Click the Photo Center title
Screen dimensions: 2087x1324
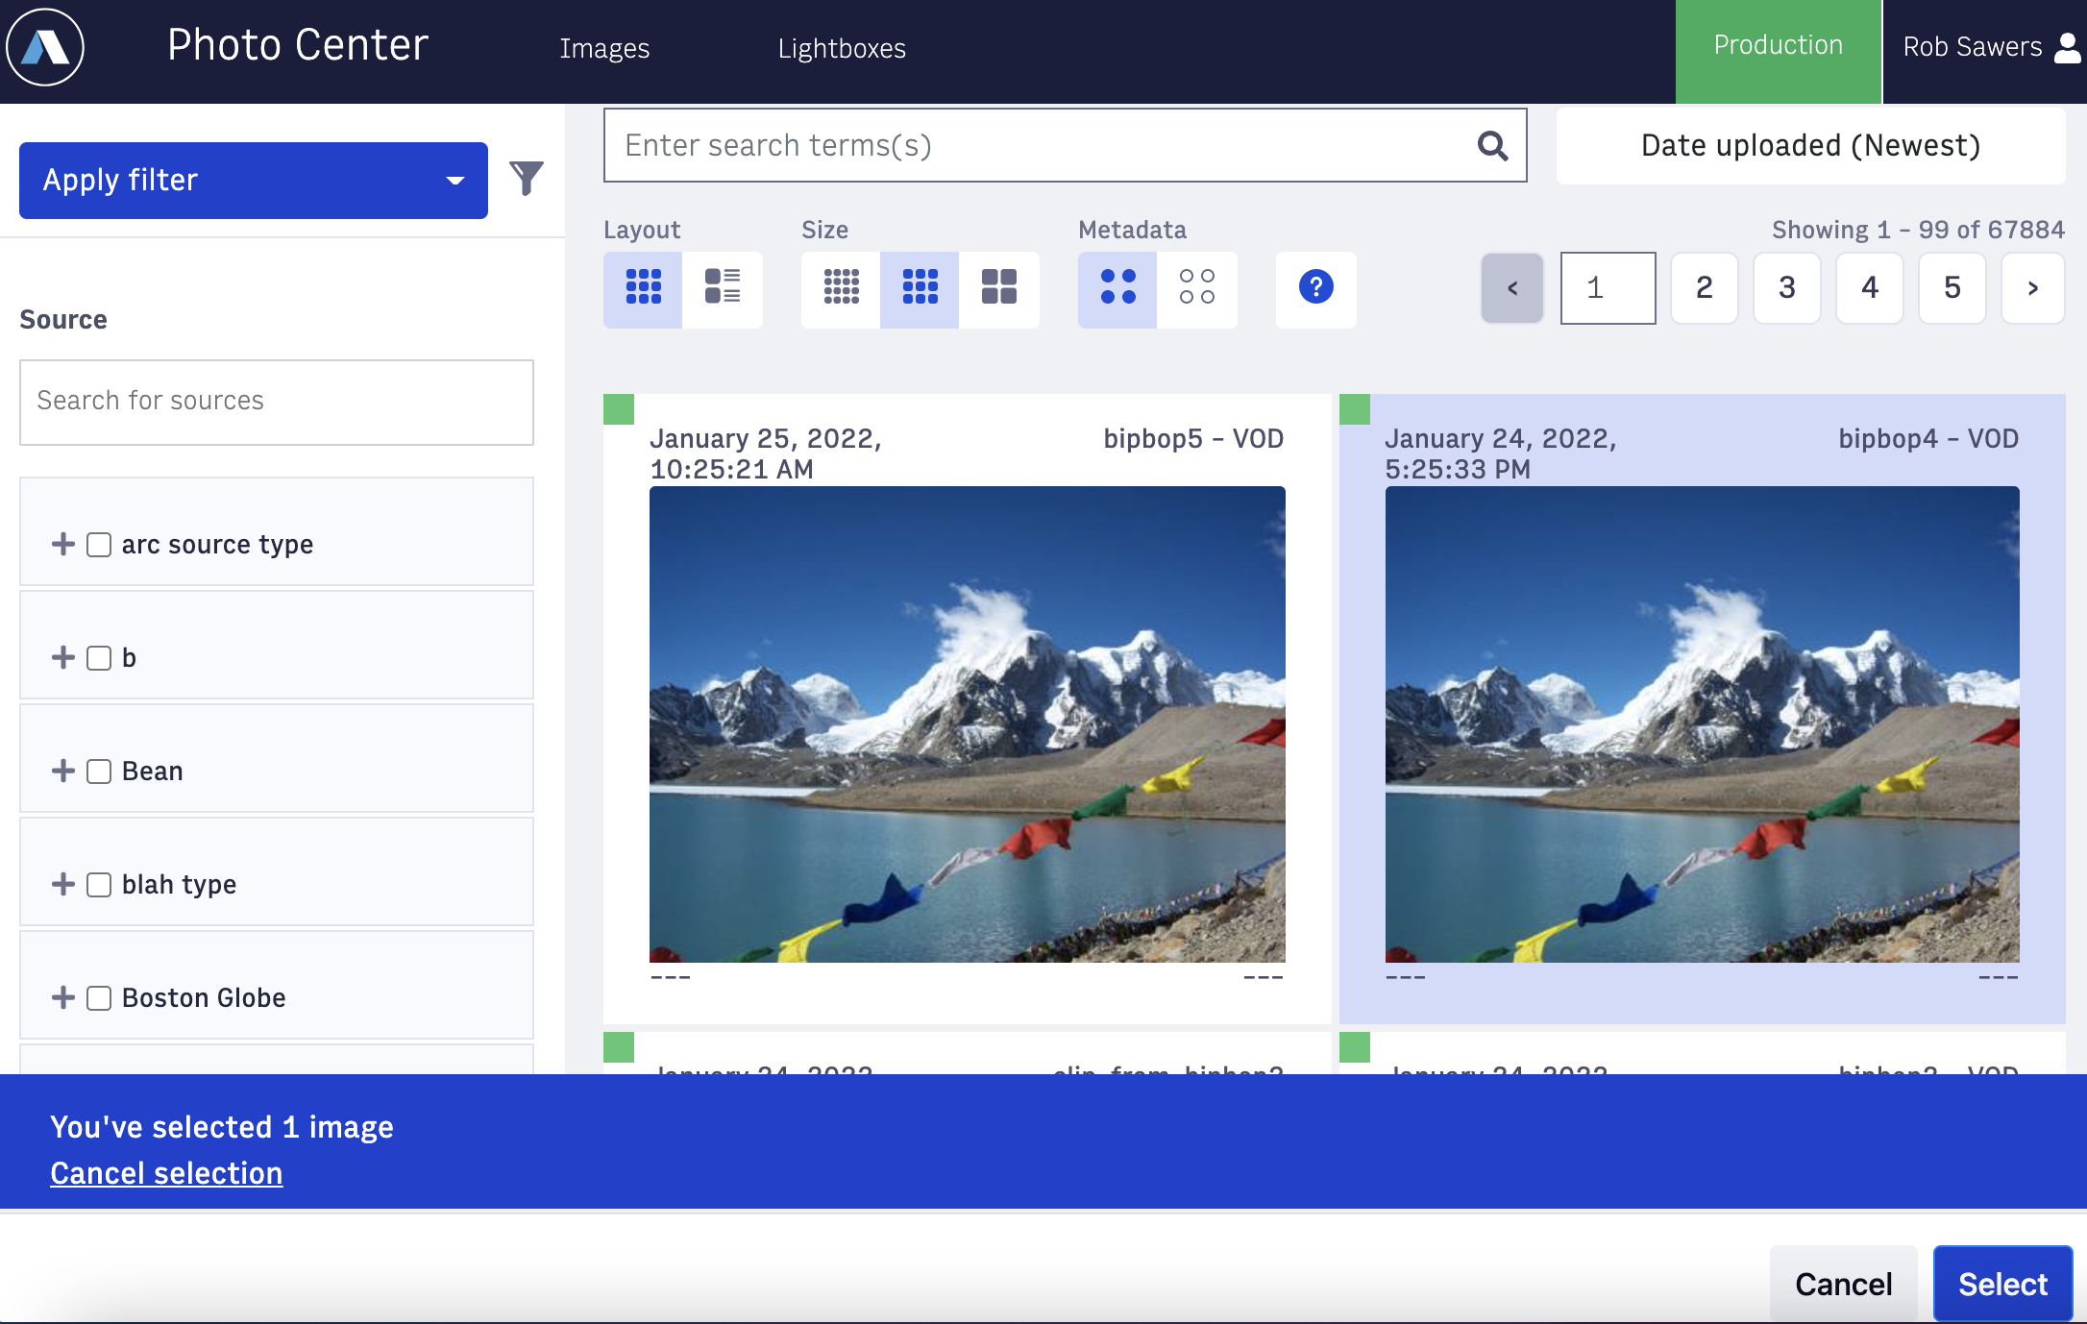pyautogui.click(x=298, y=45)
